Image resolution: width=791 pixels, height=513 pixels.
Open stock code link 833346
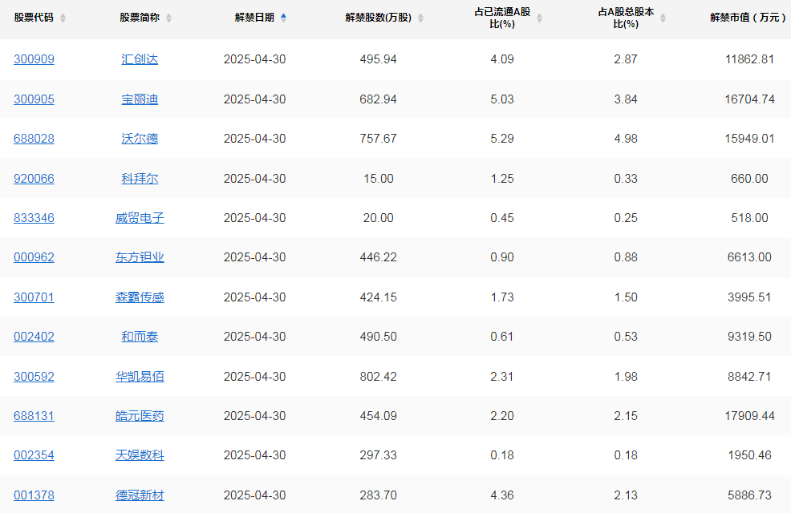[34, 218]
